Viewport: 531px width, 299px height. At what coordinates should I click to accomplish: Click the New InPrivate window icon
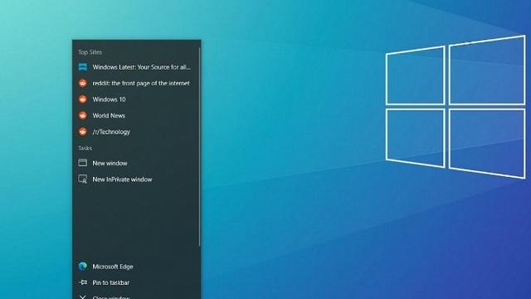(x=83, y=179)
